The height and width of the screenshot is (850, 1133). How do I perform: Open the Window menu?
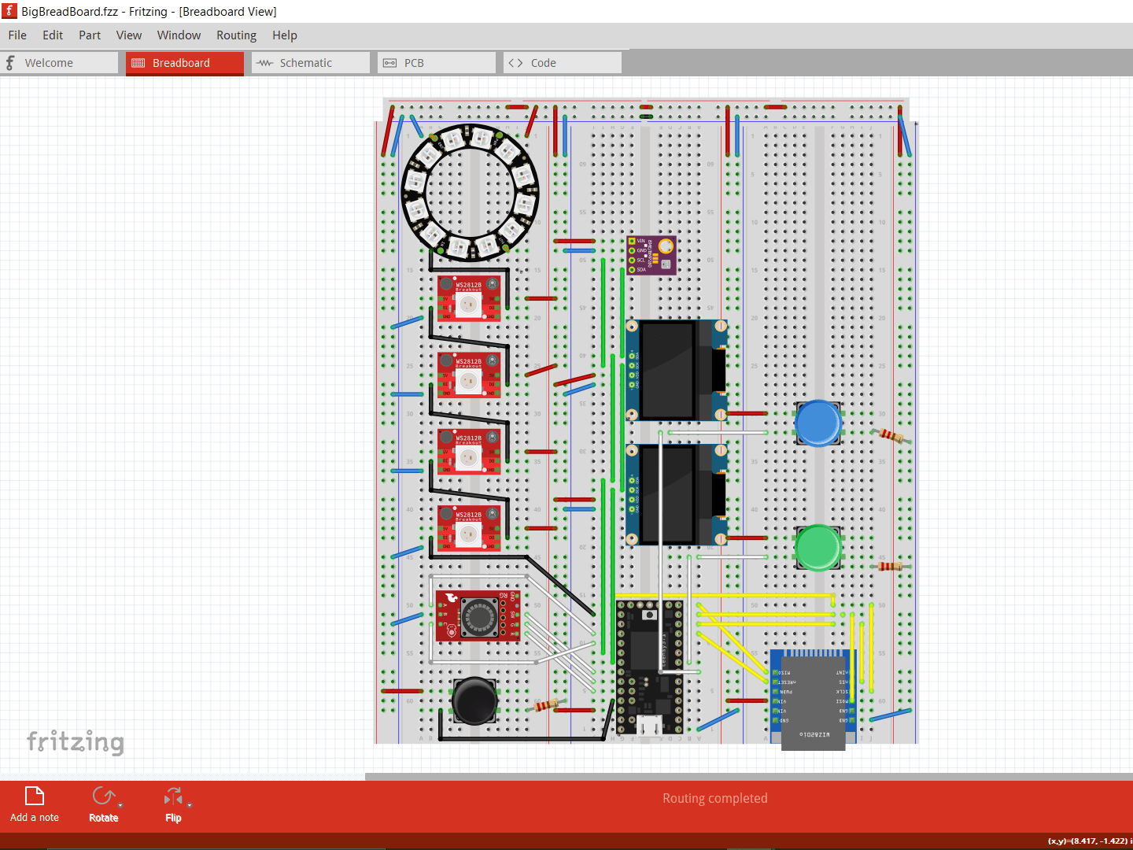179,35
